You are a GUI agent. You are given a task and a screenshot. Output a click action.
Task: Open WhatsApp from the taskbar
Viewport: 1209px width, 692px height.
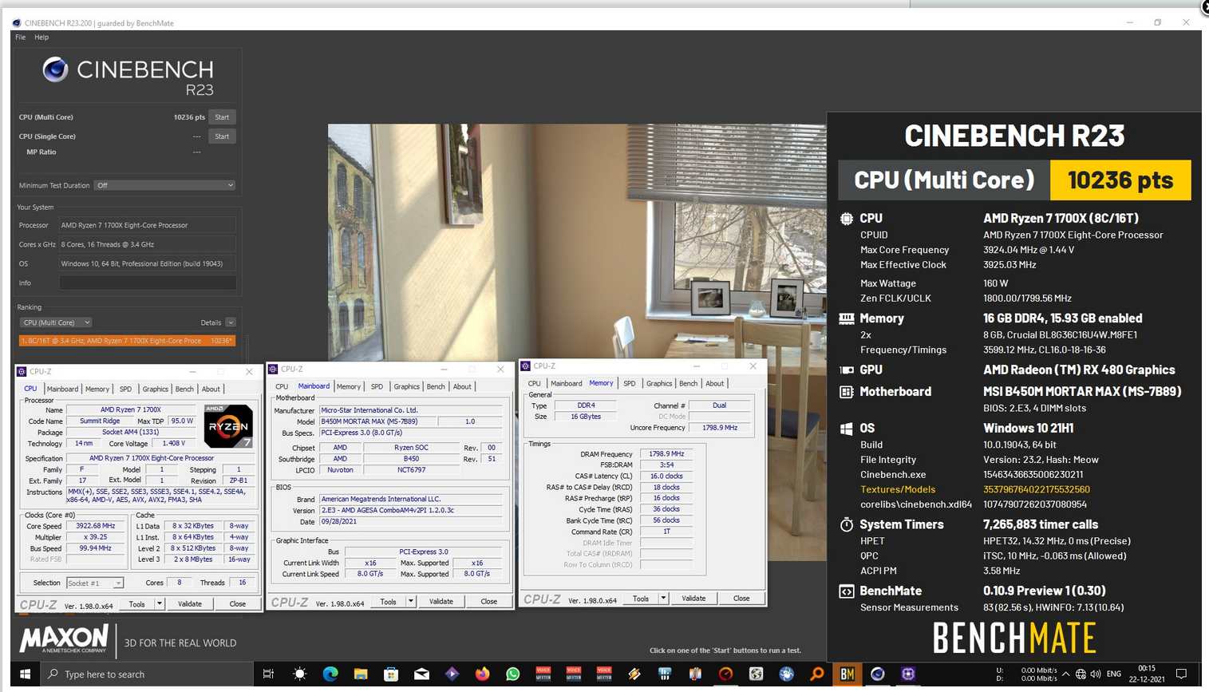(513, 674)
